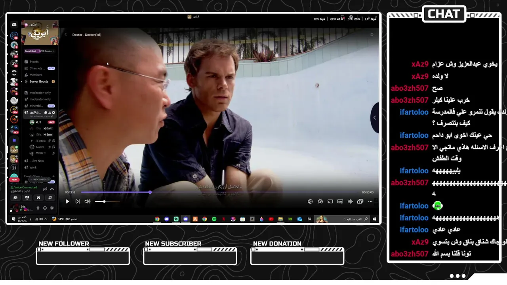The image size is (507, 285).
Task: Open the Windows Start menu
Action: (x=374, y=219)
